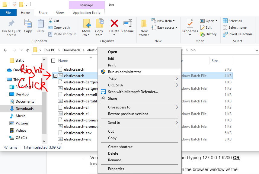Select the elasticsearch-env batch file
This screenshot has height=174, width=259.
point(78,139)
